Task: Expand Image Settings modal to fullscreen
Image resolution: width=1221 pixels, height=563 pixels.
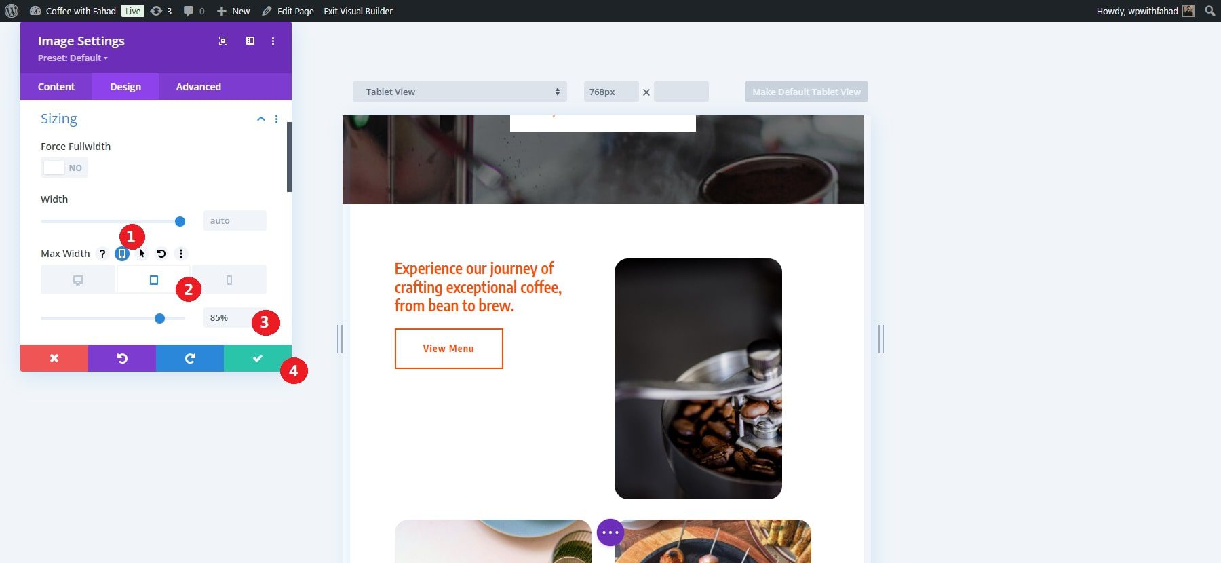Action: [x=223, y=41]
